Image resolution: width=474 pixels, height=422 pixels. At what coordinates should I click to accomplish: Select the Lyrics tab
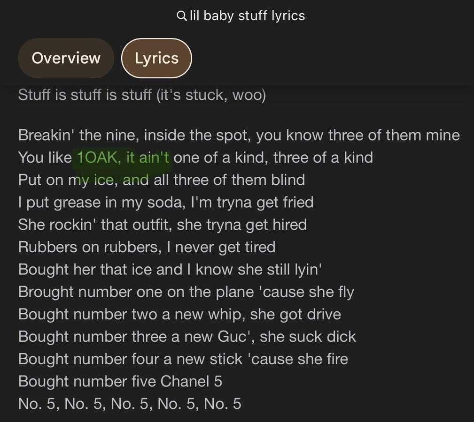[156, 58]
